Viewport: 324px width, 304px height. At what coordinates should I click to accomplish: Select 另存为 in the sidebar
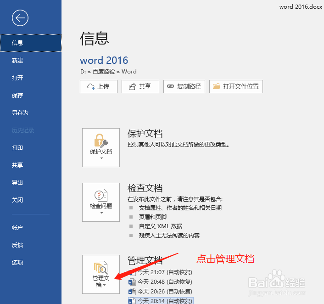tap(31, 113)
